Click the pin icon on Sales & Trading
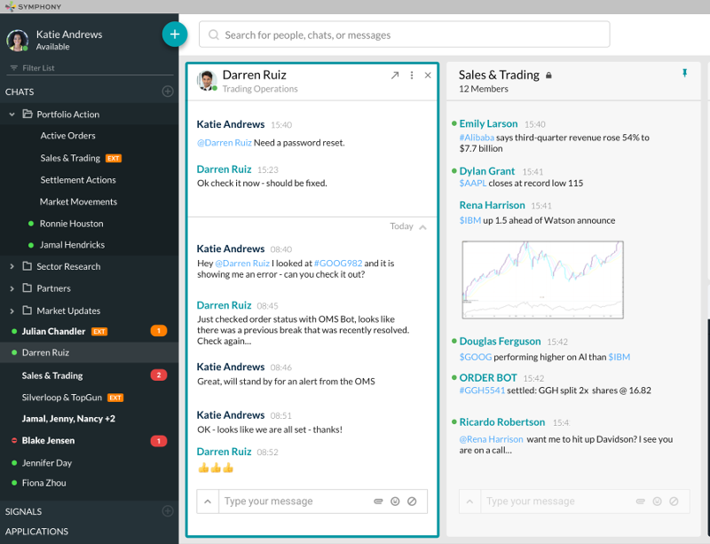The height and width of the screenshot is (544, 710). tap(684, 74)
